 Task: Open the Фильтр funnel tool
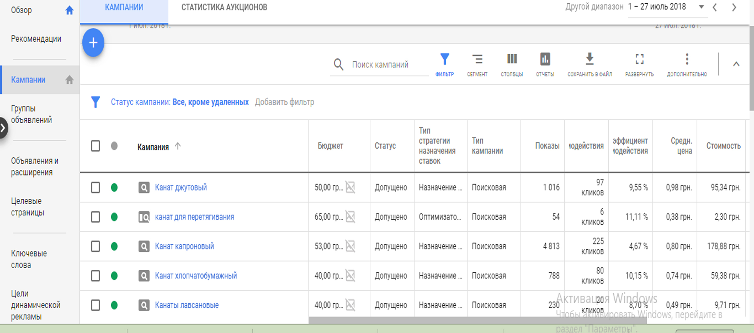(444, 65)
